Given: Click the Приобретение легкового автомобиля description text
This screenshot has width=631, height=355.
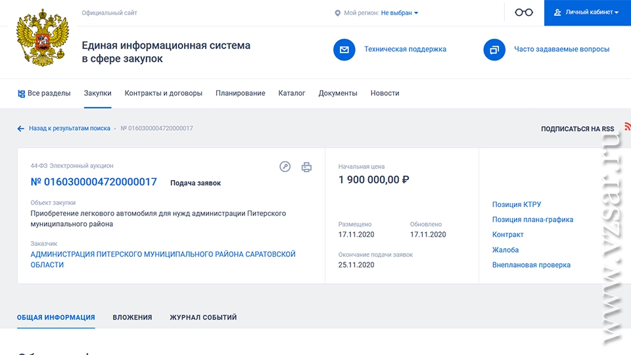Looking at the screenshot, I should tap(158, 218).
